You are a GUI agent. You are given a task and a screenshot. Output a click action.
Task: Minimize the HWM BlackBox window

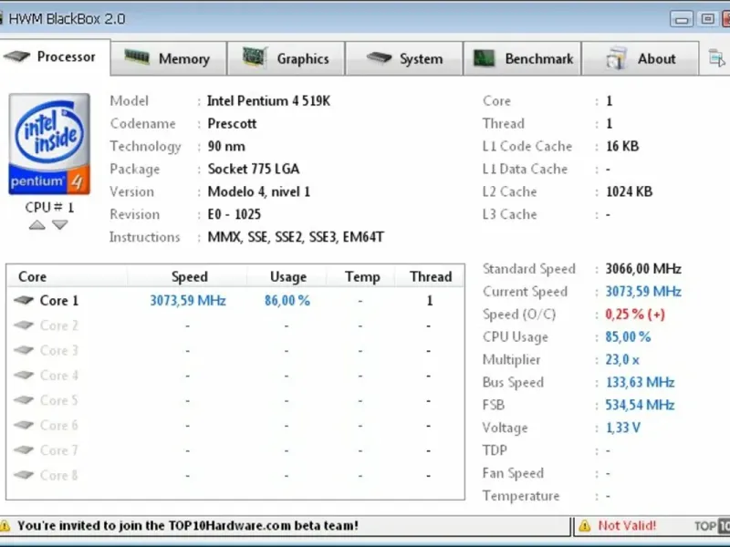pos(682,19)
